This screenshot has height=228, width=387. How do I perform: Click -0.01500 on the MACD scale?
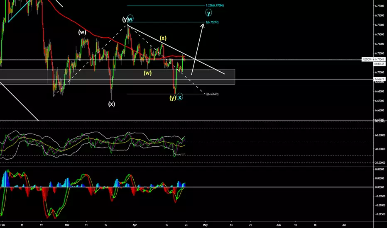[x=379, y=214]
